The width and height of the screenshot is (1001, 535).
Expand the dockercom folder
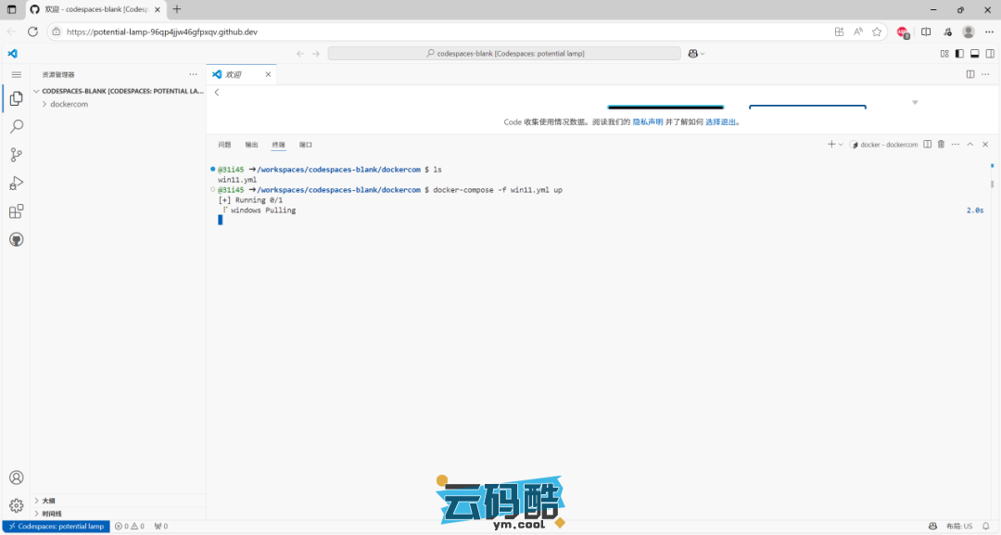pos(69,104)
